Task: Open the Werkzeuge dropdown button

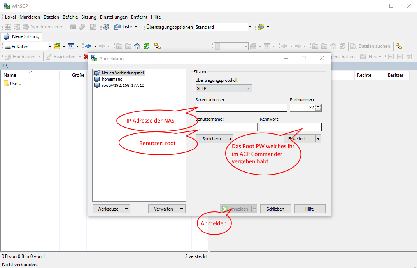Action: coord(111,209)
